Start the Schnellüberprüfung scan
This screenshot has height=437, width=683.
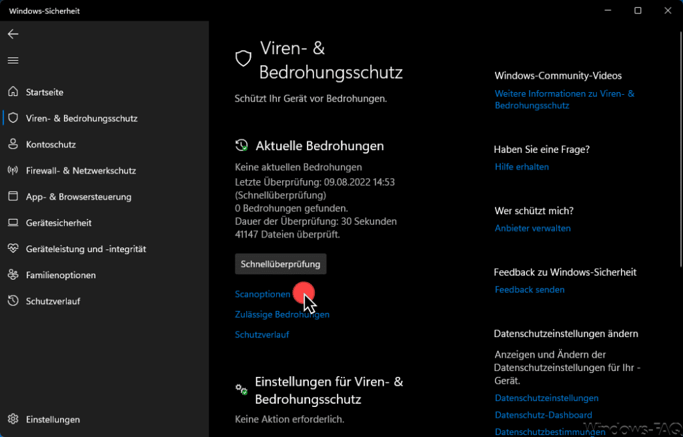(281, 264)
